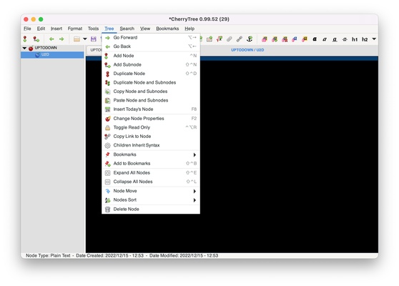Choose Add Node menu entry
Screen dimensions: 399x286
(151, 56)
